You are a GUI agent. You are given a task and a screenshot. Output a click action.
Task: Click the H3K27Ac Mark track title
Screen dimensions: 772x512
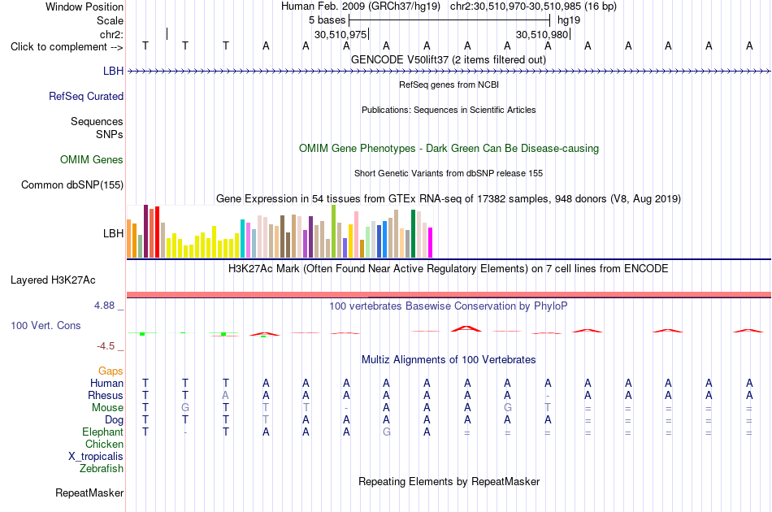point(449,268)
